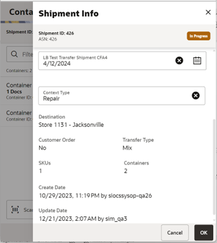Click the Update Date value by sim_qa3
This screenshot has width=217, height=243.
(83, 219)
